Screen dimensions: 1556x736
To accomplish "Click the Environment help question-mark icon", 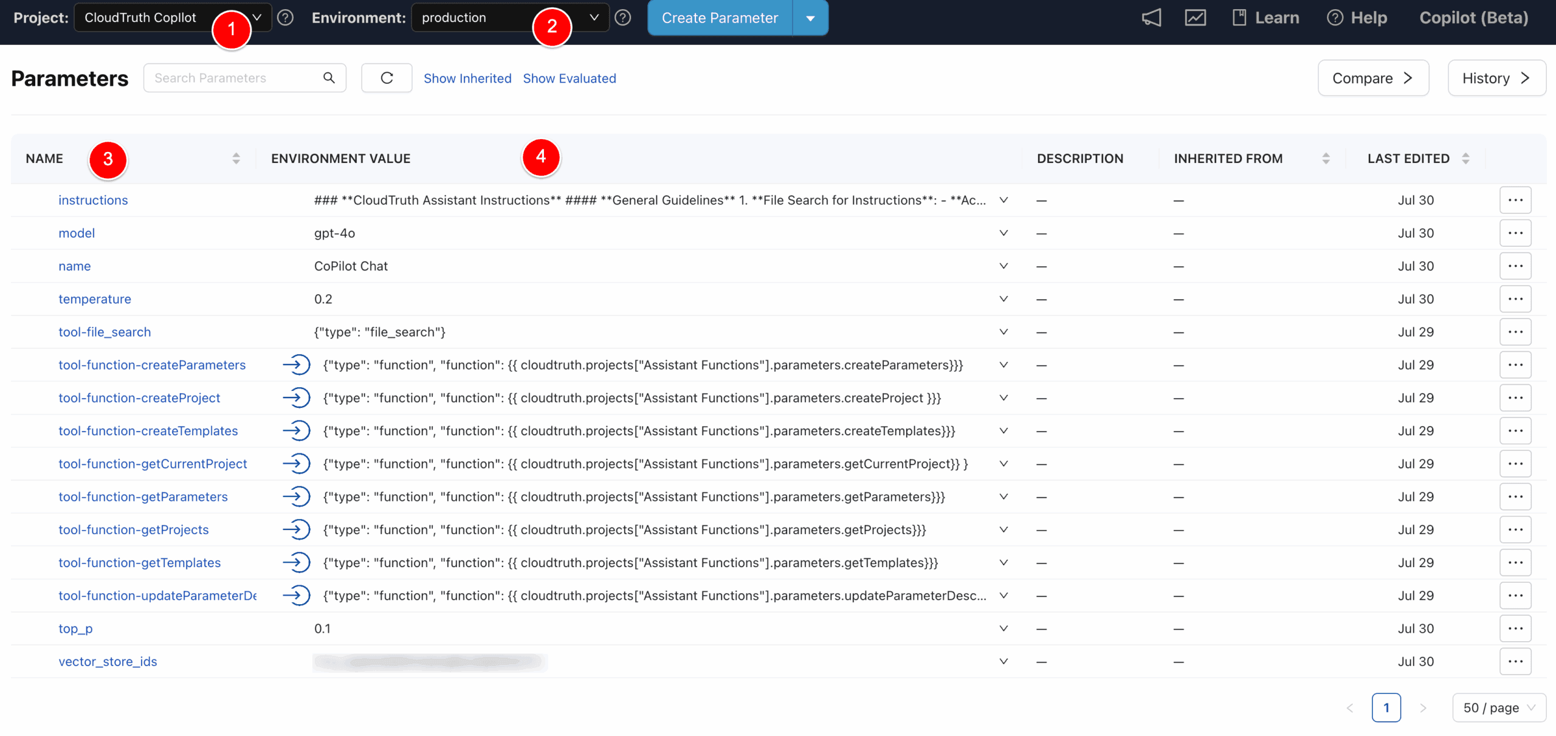I will coord(622,18).
